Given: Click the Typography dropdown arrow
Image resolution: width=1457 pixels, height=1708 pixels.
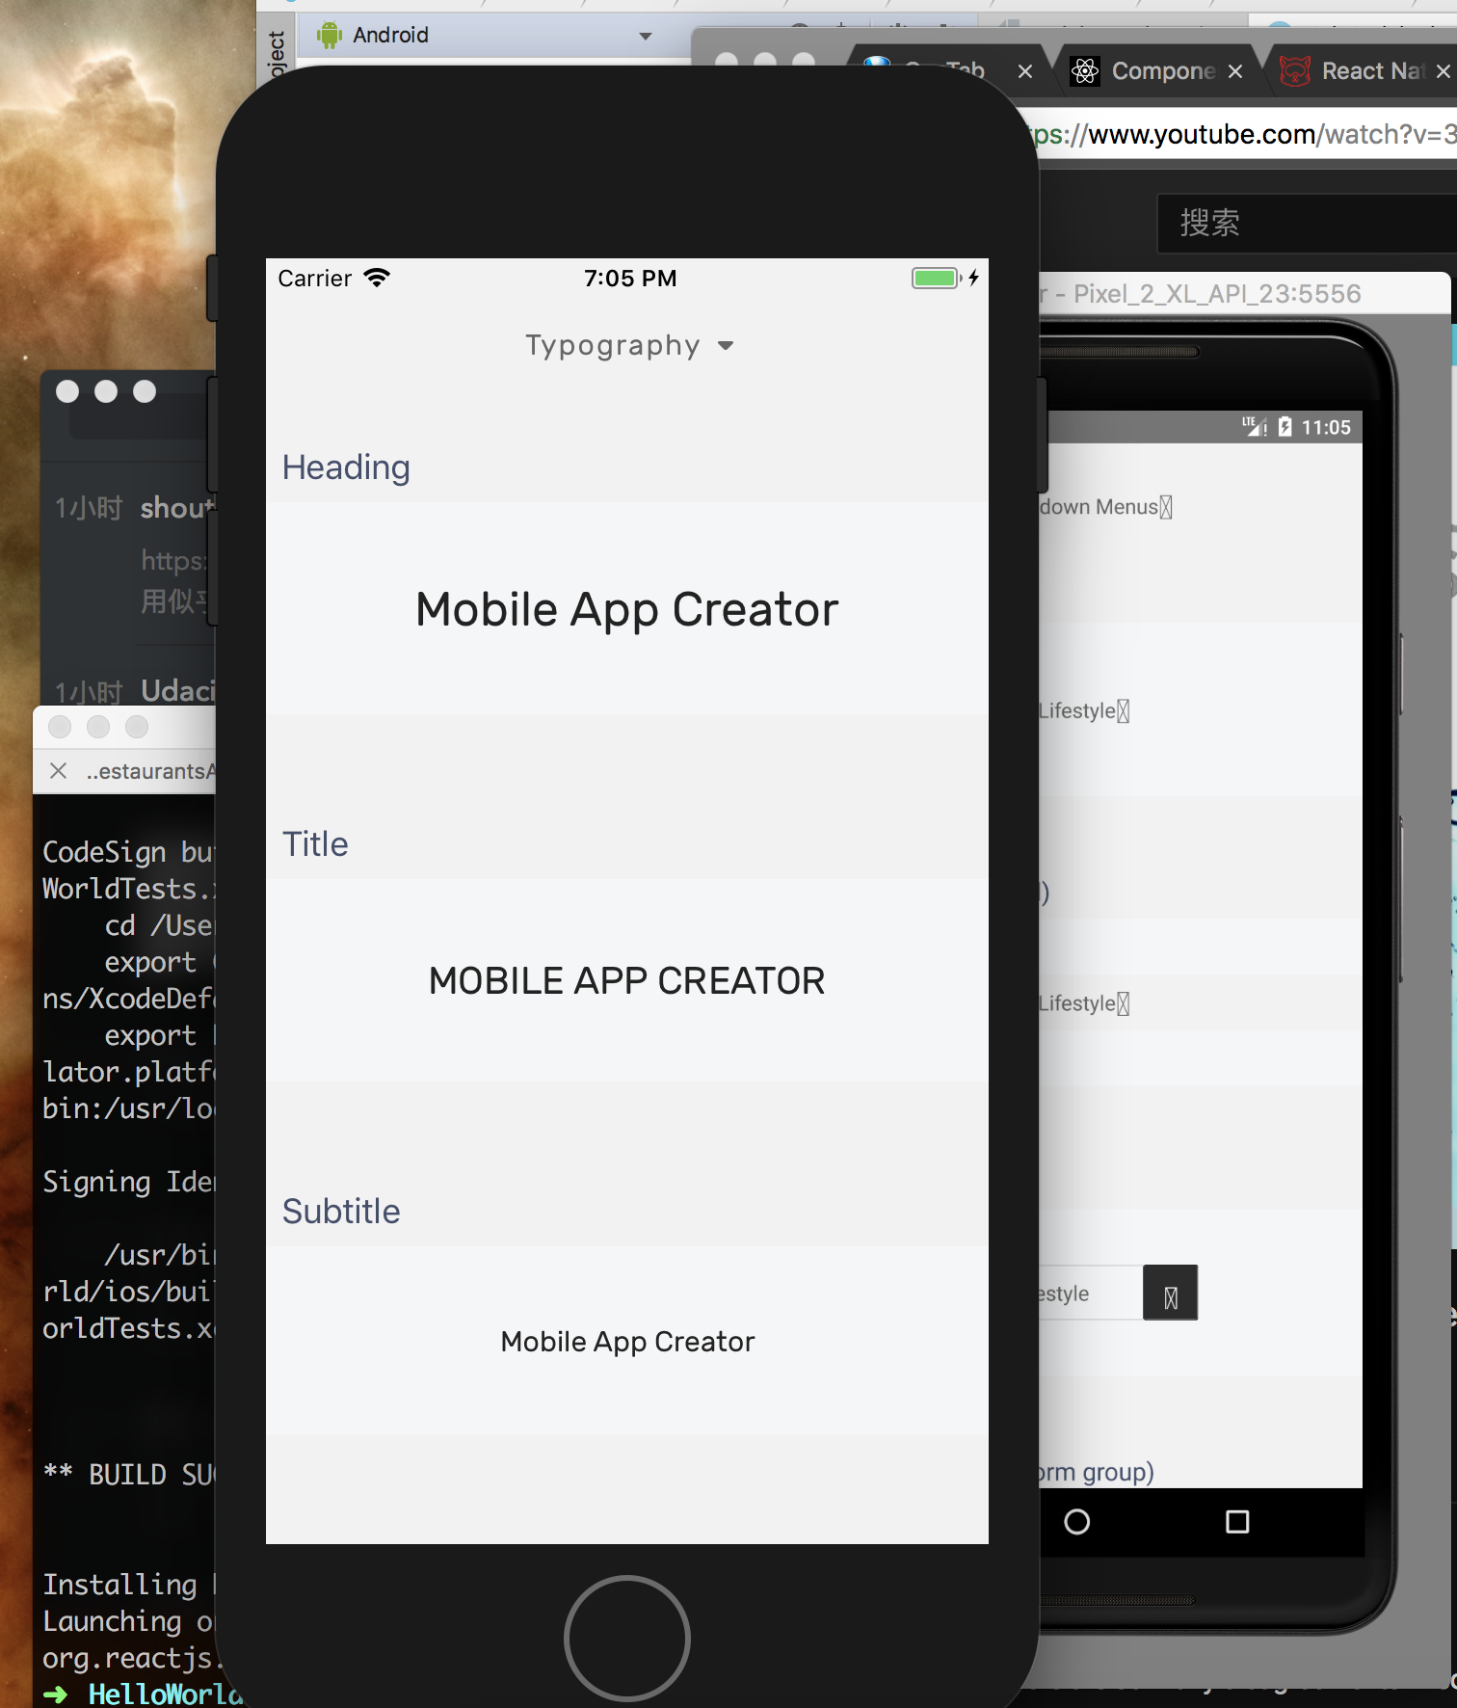Looking at the screenshot, I should pos(726,346).
